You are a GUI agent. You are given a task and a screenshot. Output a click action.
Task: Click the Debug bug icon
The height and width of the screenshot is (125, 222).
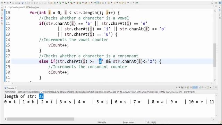click(x=55, y=3)
